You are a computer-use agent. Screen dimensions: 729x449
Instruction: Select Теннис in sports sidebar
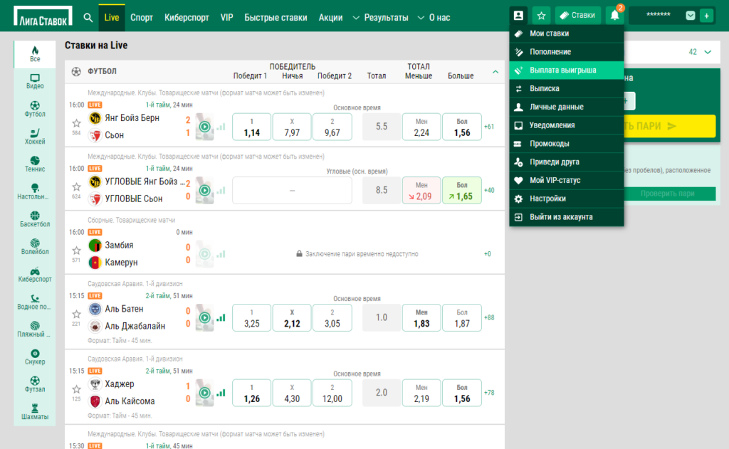(x=35, y=164)
